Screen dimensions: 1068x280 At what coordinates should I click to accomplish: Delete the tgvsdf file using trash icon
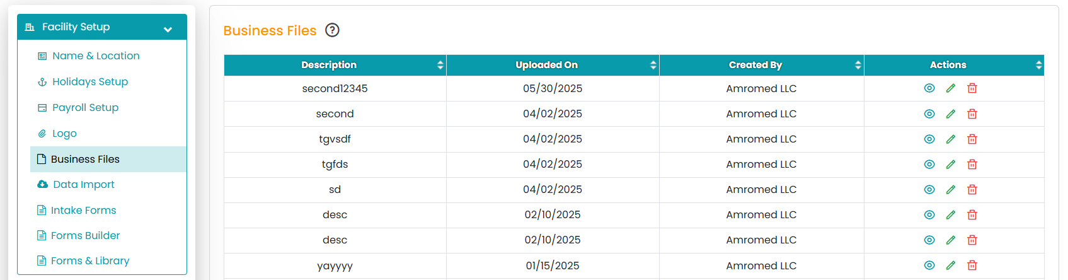(972, 139)
